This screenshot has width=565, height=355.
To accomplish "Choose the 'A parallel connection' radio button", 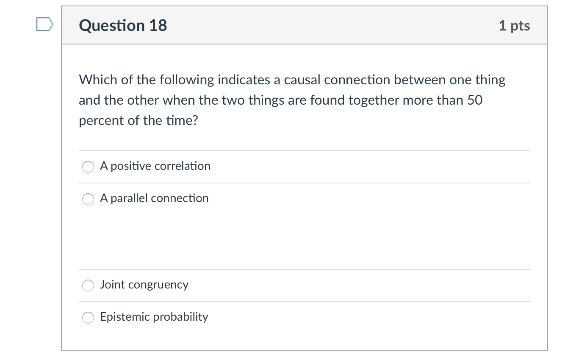I will click(x=88, y=199).
